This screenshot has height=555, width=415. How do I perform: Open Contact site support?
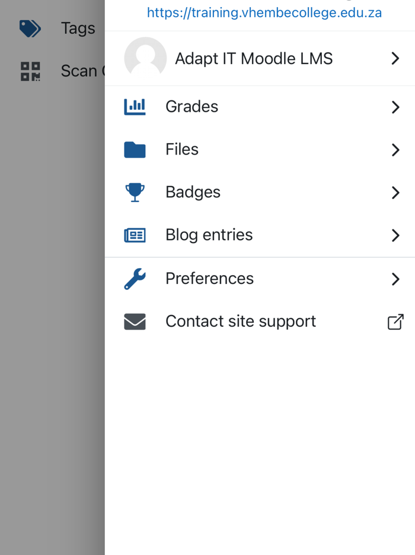(240, 321)
